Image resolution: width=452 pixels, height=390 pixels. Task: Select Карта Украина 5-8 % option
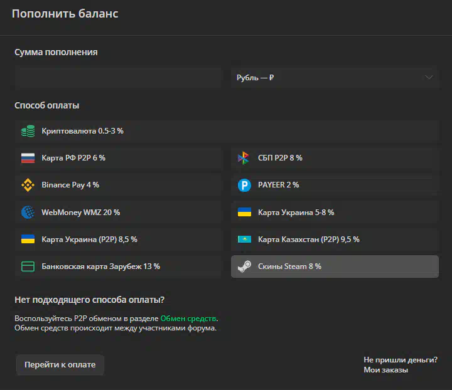pos(335,213)
